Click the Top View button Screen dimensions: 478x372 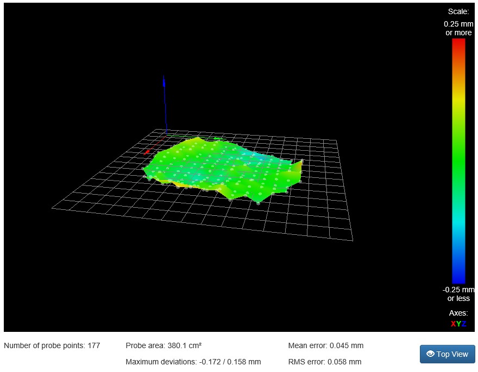coord(447,354)
